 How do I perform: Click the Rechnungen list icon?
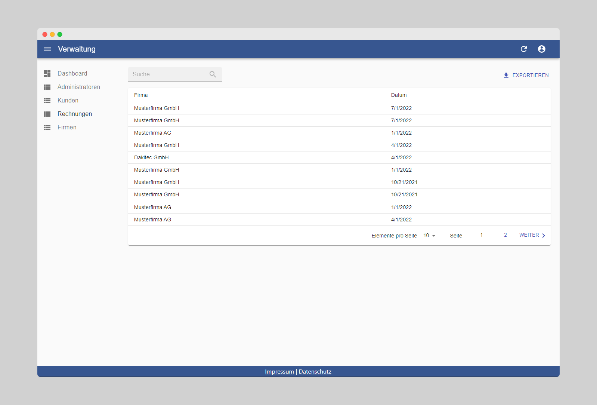[x=47, y=114]
